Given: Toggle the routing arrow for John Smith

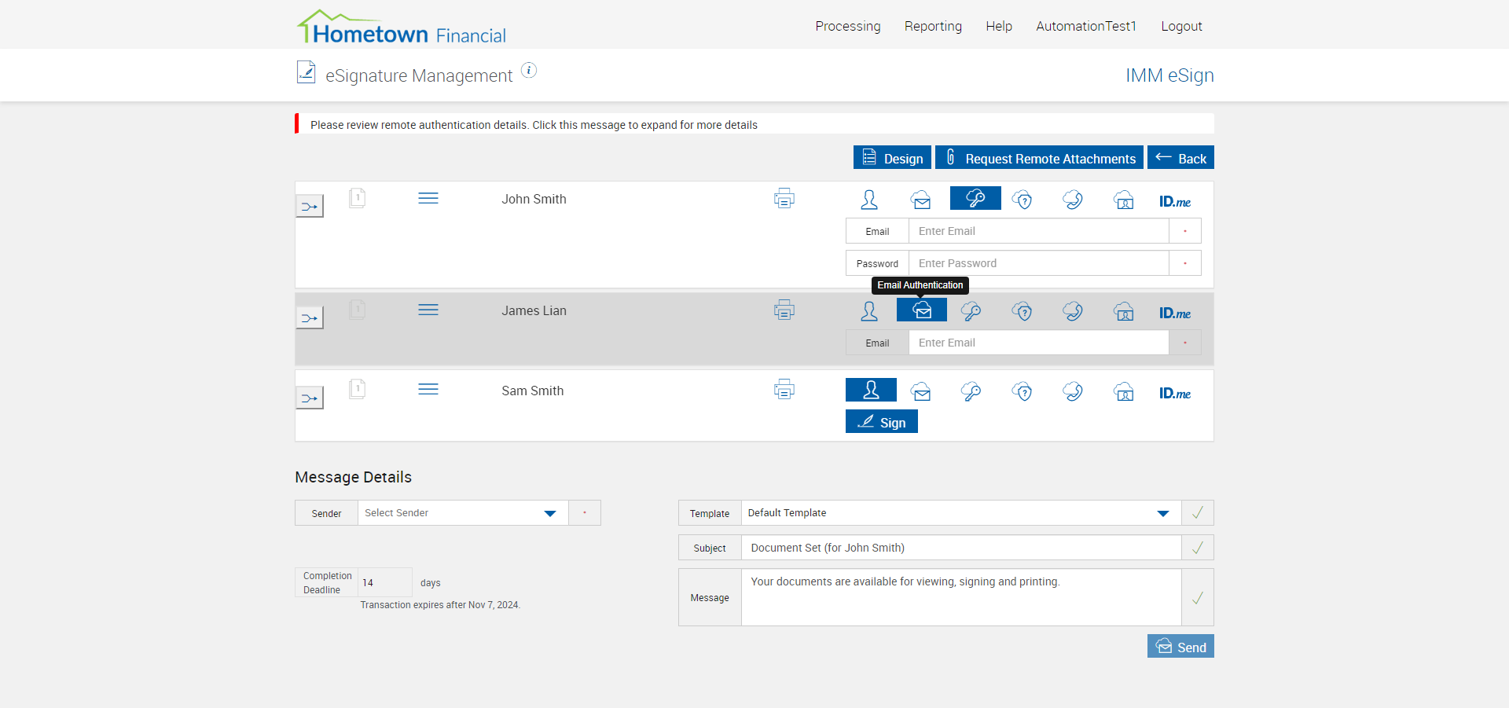Looking at the screenshot, I should (310, 207).
